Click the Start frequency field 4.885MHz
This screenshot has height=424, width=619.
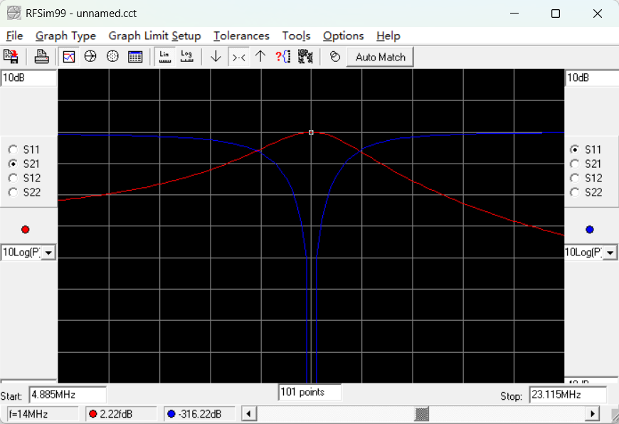[x=68, y=395]
